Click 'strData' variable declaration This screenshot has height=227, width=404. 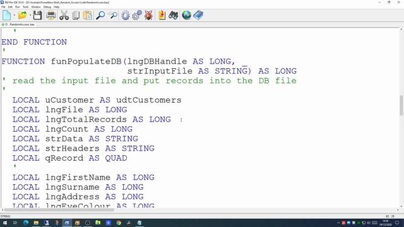tap(64, 139)
